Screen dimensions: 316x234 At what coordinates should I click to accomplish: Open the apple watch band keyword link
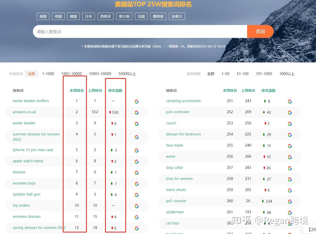point(28,161)
